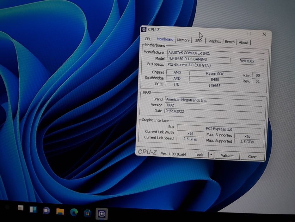This screenshot has width=295, height=222.
Task: Switch to the Bench tab
Action: pyautogui.click(x=230, y=42)
